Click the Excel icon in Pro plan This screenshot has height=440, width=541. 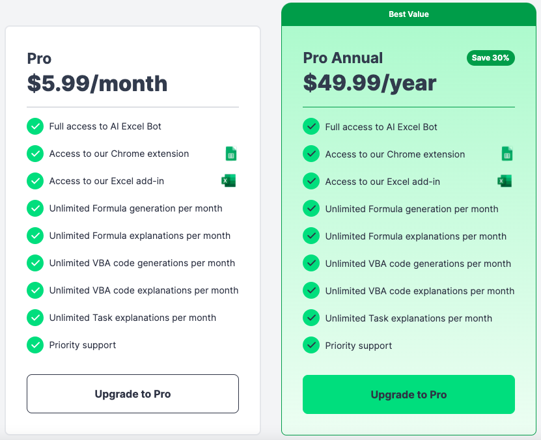(229, 181)
